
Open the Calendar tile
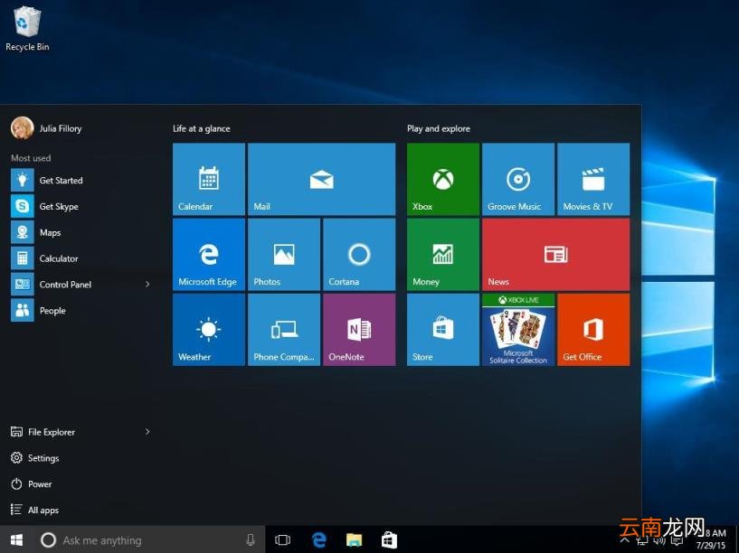(209, 179)
